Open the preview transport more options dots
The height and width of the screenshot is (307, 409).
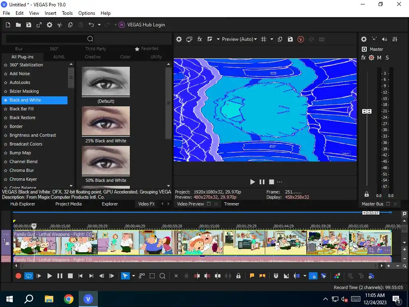(280, 182)
